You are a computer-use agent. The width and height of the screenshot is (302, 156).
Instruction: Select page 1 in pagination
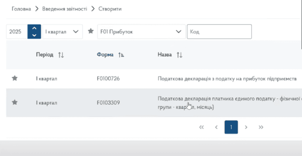pos(231,127)
